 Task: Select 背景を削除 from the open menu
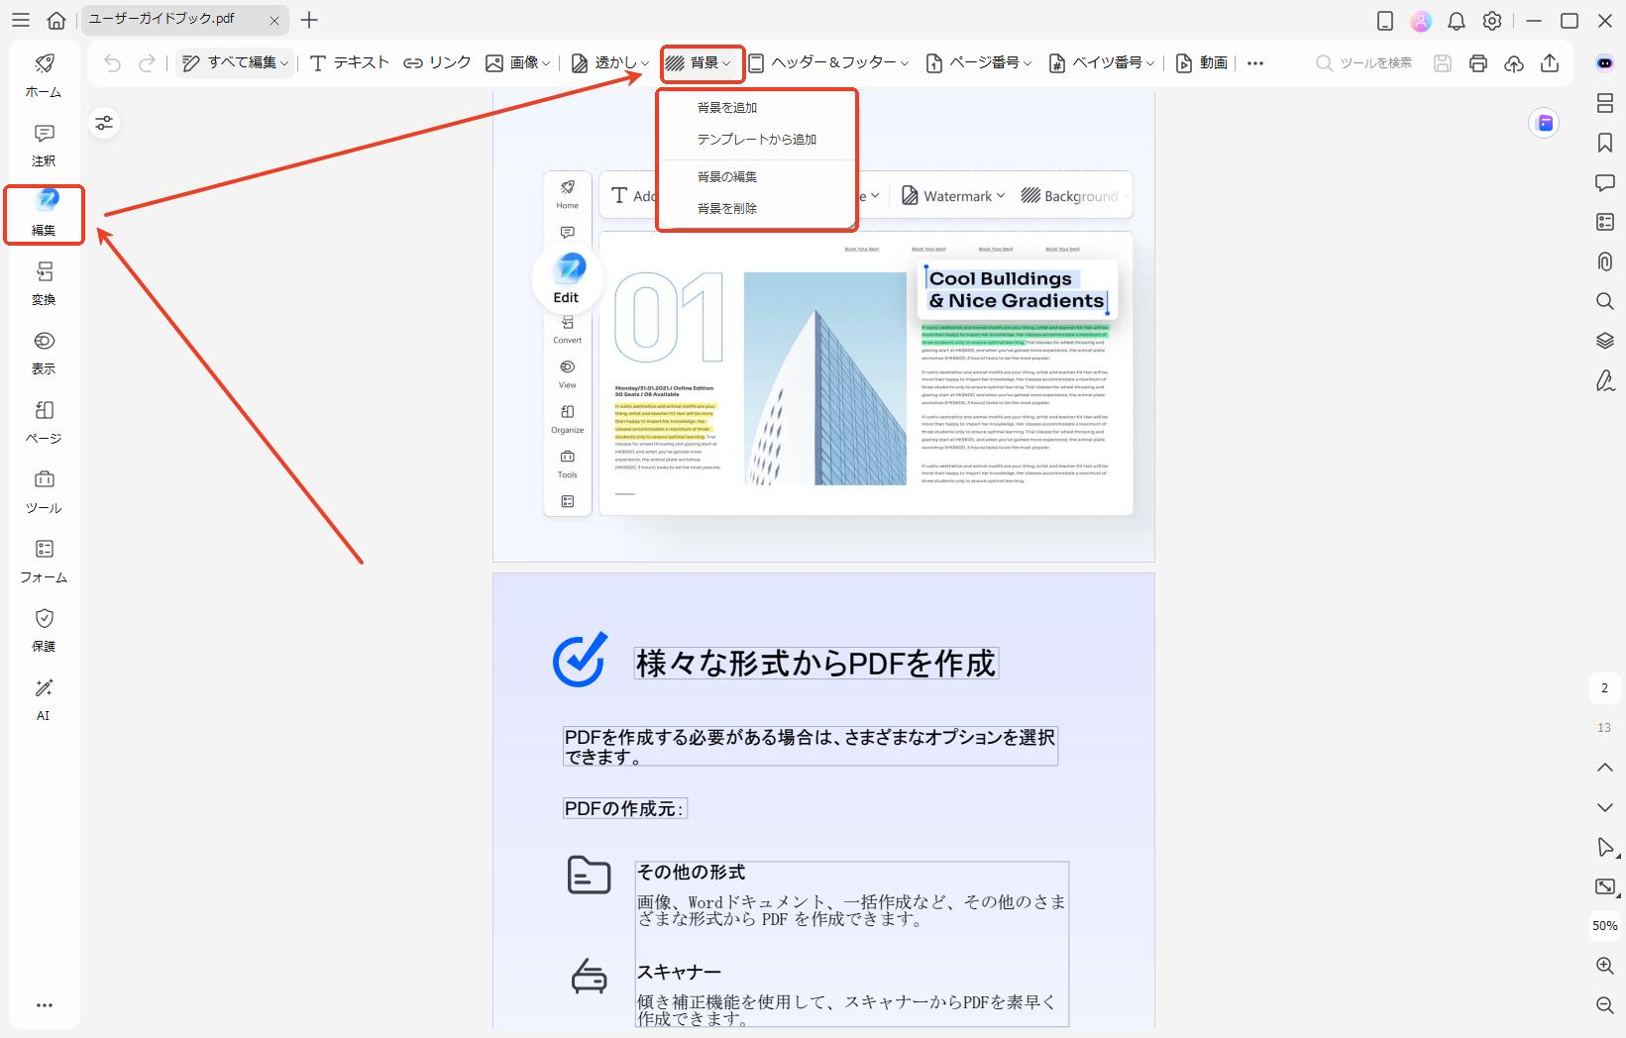point(726,208)
